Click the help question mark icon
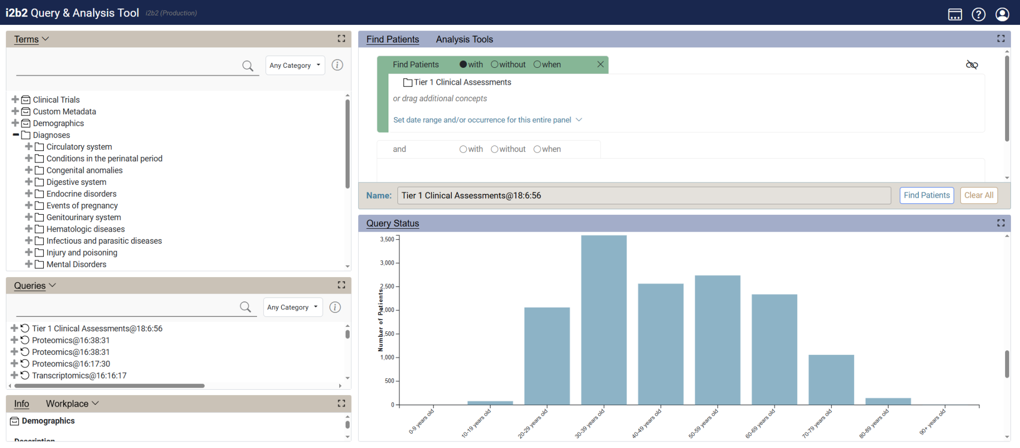Image resolution: width=1020 pixels, height=448 pixels. pos(978,14)
